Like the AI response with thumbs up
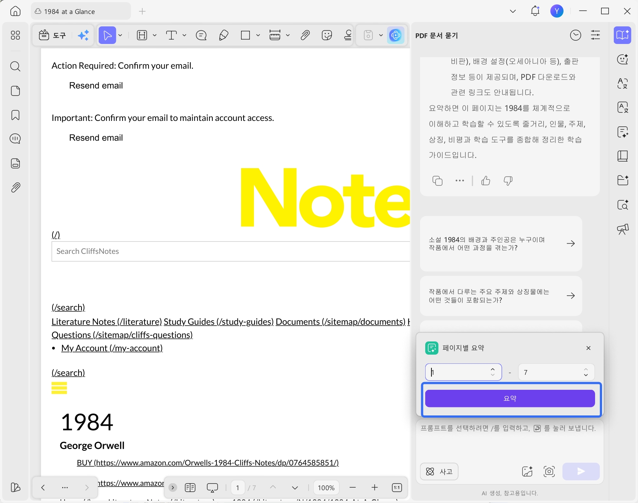638x503 pixels. tap(486, 181)
